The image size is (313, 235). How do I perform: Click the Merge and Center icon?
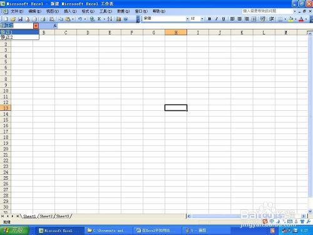(x=254, y=19)
